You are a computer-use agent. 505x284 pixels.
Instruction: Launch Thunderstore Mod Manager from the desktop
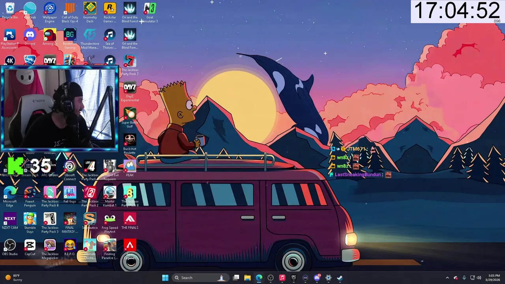90,39
